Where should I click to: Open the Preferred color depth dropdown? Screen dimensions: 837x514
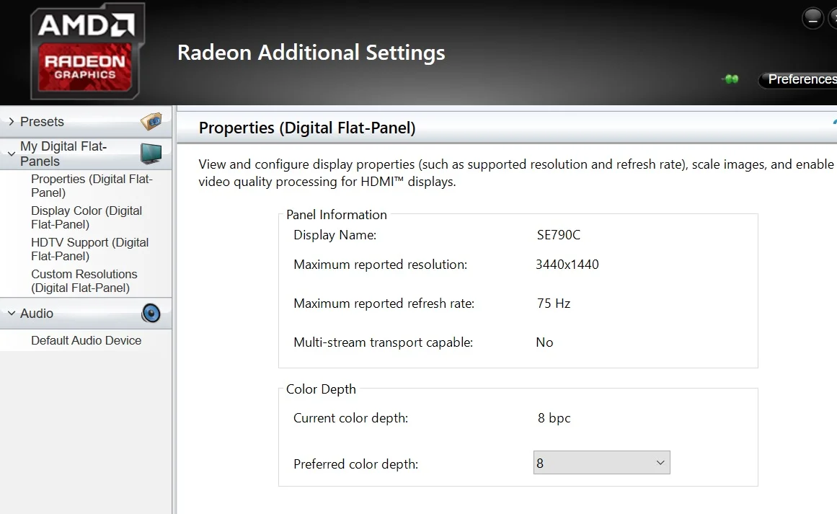click(x=601, y=463)
